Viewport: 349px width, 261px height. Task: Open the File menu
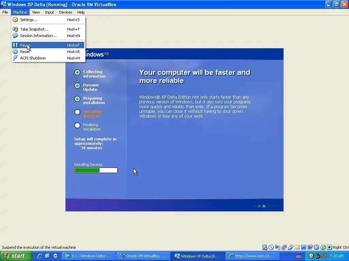click(x=5, y=12)
